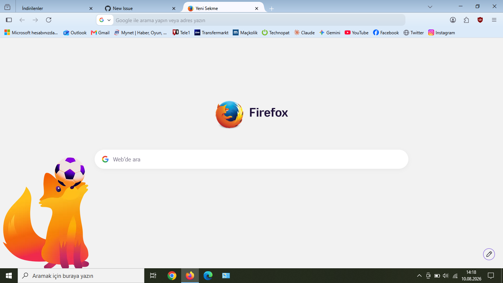Image resolution: width=503 pixels, height=283 pixels.
Task: Show hidden system tray icons
Action: point(419,276)
